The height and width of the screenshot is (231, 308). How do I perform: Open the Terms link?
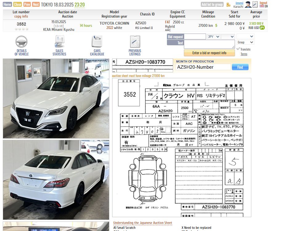(244, 54)
